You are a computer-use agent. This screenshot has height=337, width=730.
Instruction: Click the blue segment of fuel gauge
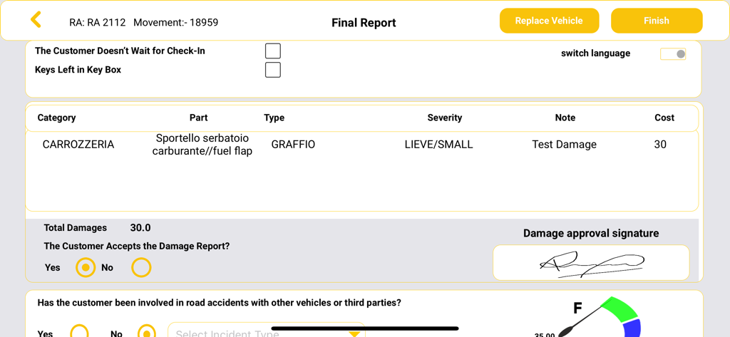(x=632, y=328)
